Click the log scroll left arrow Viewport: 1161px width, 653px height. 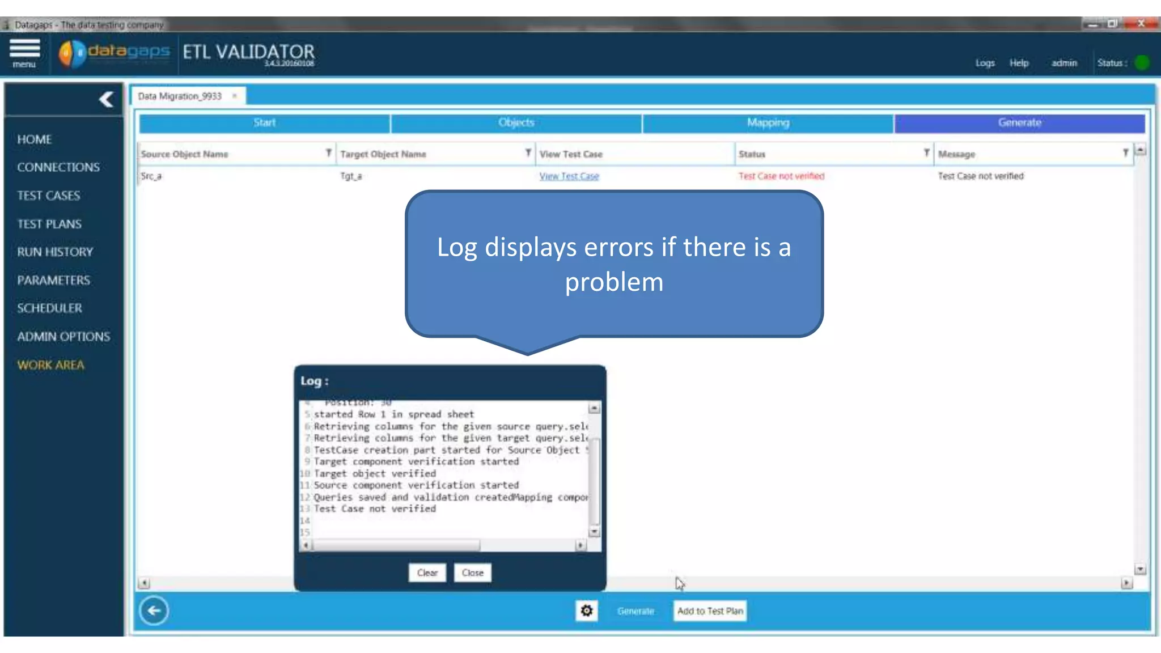306,545
